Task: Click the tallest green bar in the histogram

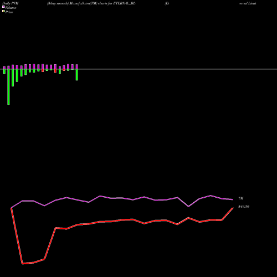Action: 8,87
